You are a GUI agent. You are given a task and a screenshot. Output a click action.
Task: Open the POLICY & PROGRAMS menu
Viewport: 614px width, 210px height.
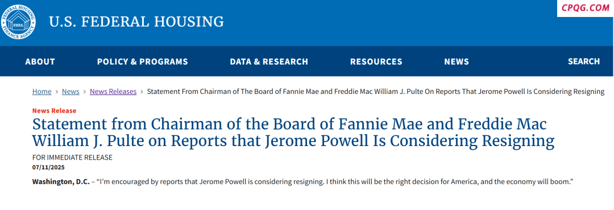[143, 62]
